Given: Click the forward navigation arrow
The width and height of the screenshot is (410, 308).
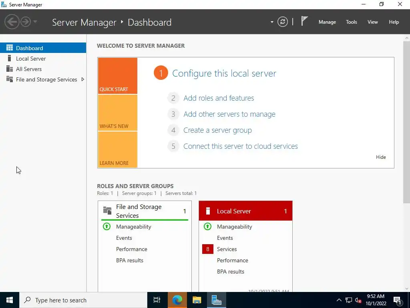Looking at the screenshot, I should click(x=26, y=22).
